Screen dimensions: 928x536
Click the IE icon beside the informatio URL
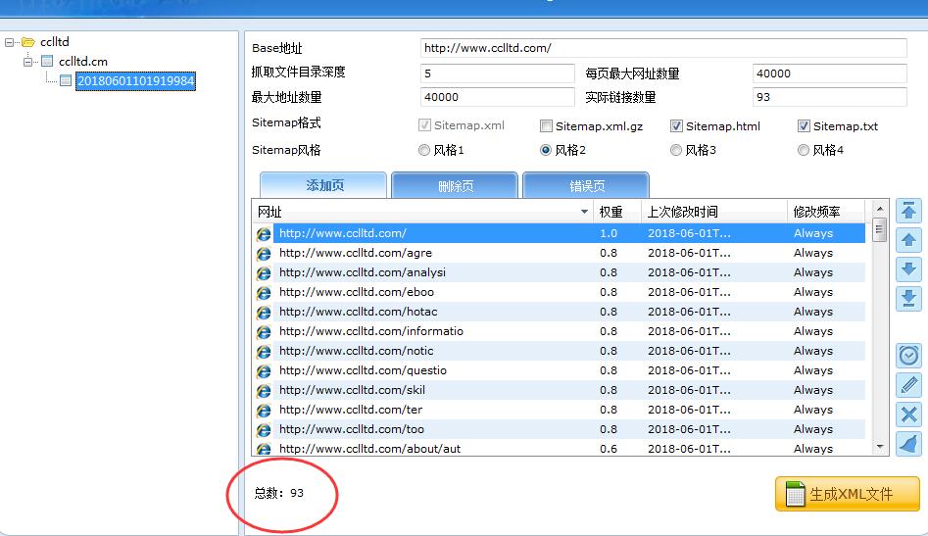(264, 331)
